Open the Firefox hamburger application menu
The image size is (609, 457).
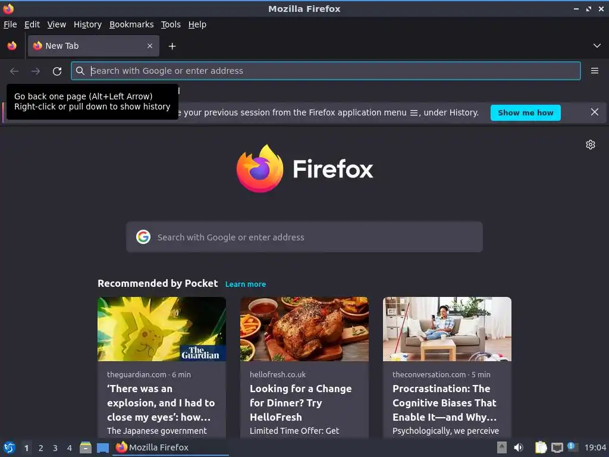[594, 71]
